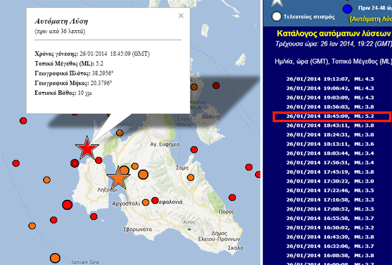Click the white circle Τελευταίος σεισμός legend
392x265 pixels.
276,17
